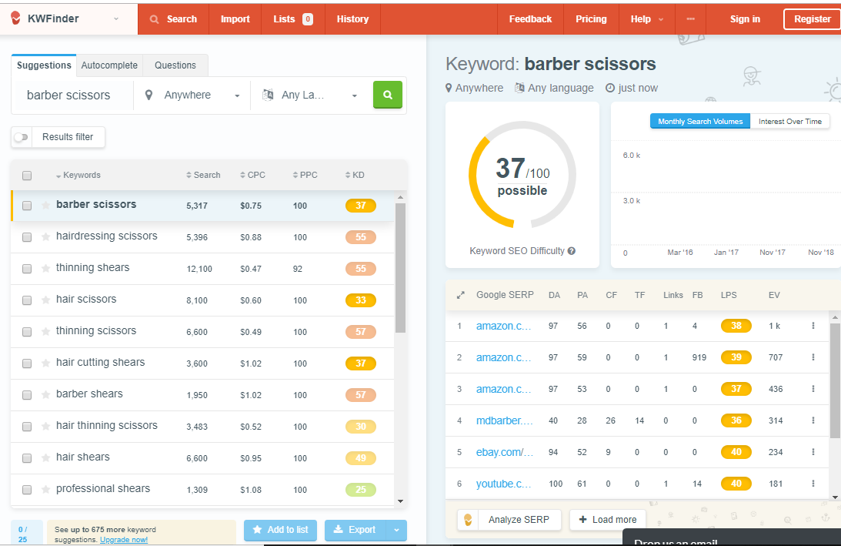Open the Any Language dropdown

309,95
